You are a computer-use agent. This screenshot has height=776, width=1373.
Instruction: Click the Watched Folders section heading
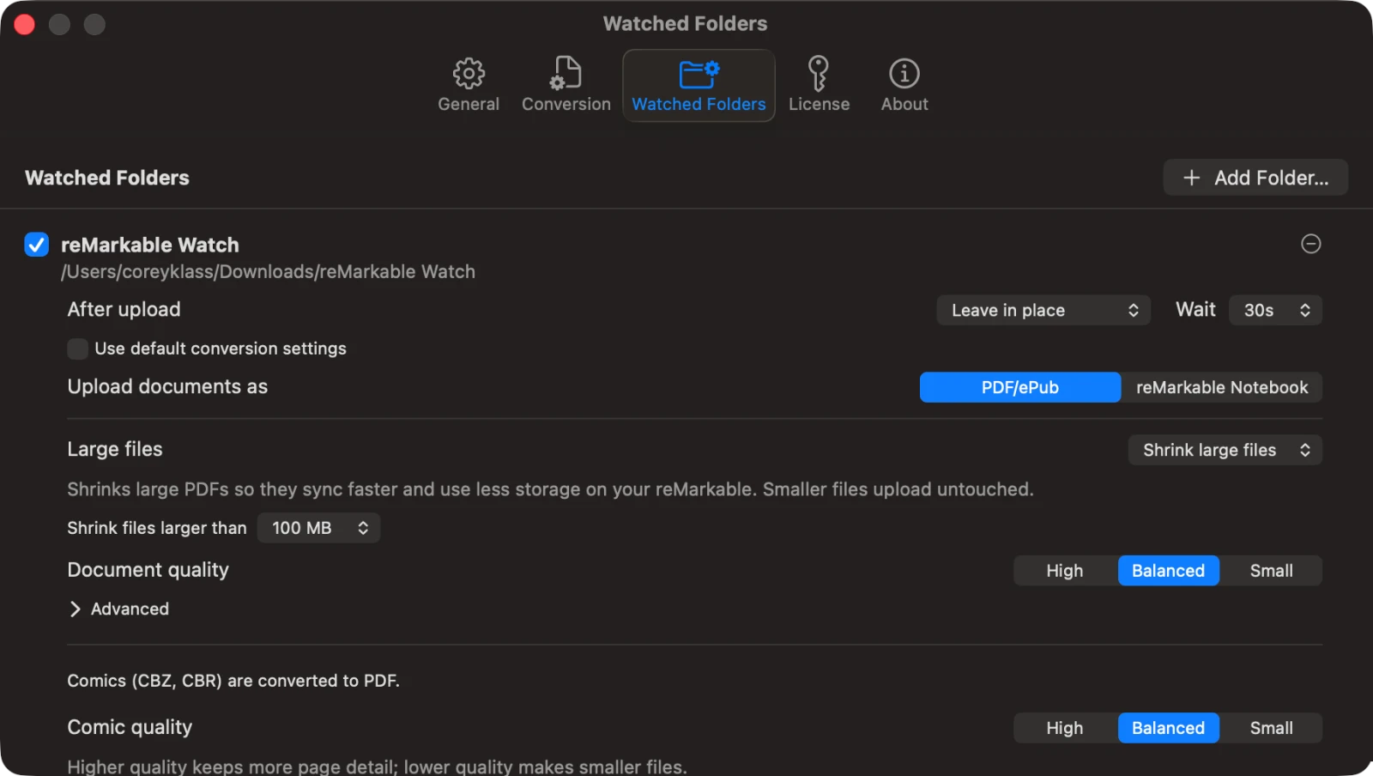[107, 178]
